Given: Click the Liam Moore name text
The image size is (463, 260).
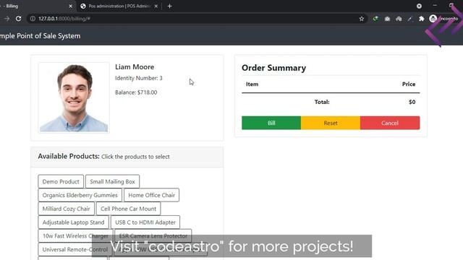Looking at the screenshot, I should point(135,67).
